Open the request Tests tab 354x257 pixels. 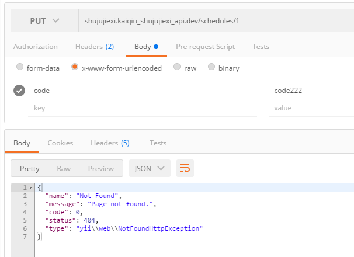(x=261, y=47)
